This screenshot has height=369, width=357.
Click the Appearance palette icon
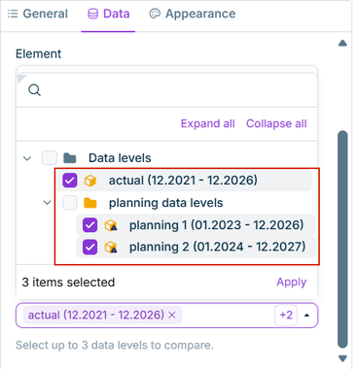click(x=155, y=14)
